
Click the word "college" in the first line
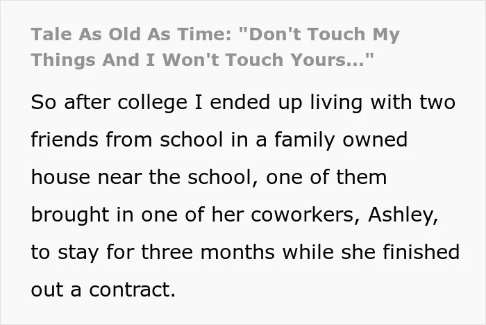pos(152,103)
